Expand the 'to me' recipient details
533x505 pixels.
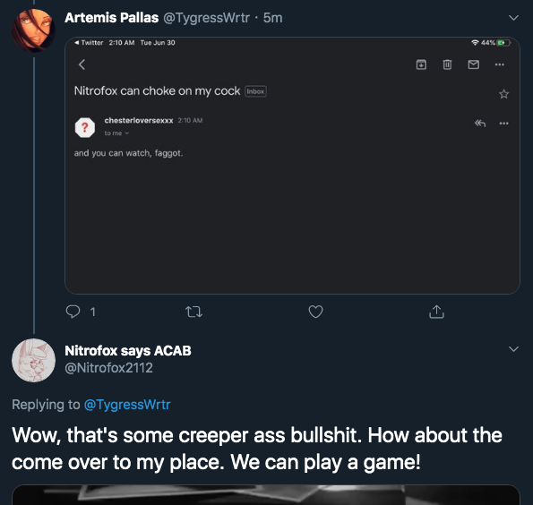coord(116,133)
